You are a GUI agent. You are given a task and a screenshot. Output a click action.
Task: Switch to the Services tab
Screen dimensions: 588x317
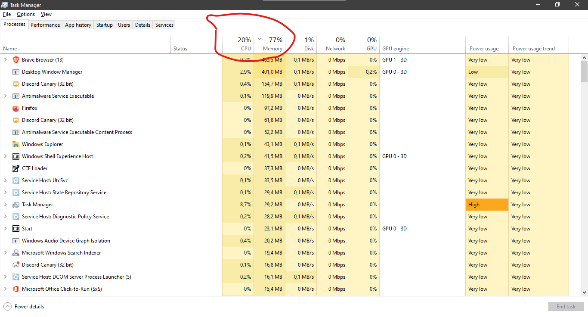(x=164, y=25)
